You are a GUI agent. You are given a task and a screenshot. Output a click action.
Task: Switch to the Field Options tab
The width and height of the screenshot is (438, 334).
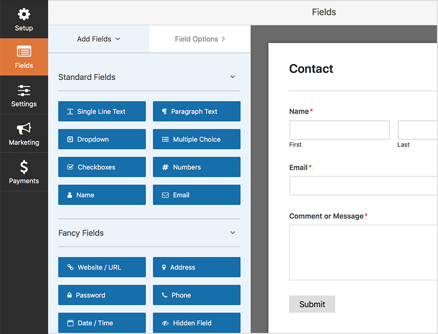200,39
